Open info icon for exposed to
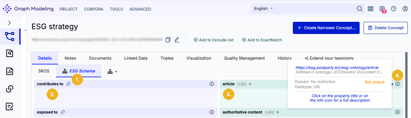The image size is (411, 118). [212, 112]
